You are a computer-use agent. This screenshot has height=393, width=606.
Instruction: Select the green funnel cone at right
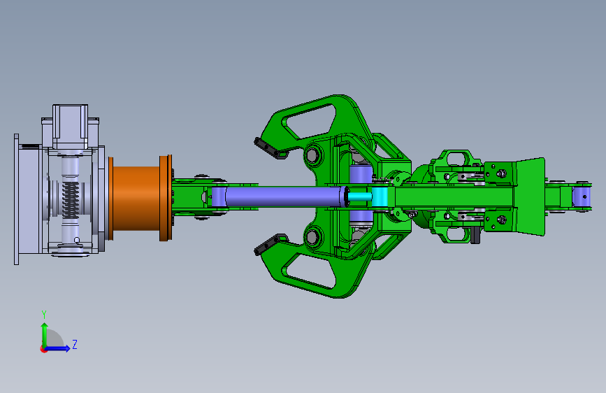531,196
